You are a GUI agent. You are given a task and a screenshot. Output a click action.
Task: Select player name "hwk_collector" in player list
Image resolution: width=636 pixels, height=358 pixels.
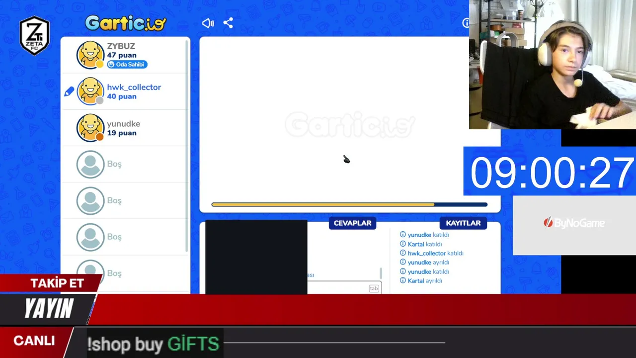[x=134, y=87]
